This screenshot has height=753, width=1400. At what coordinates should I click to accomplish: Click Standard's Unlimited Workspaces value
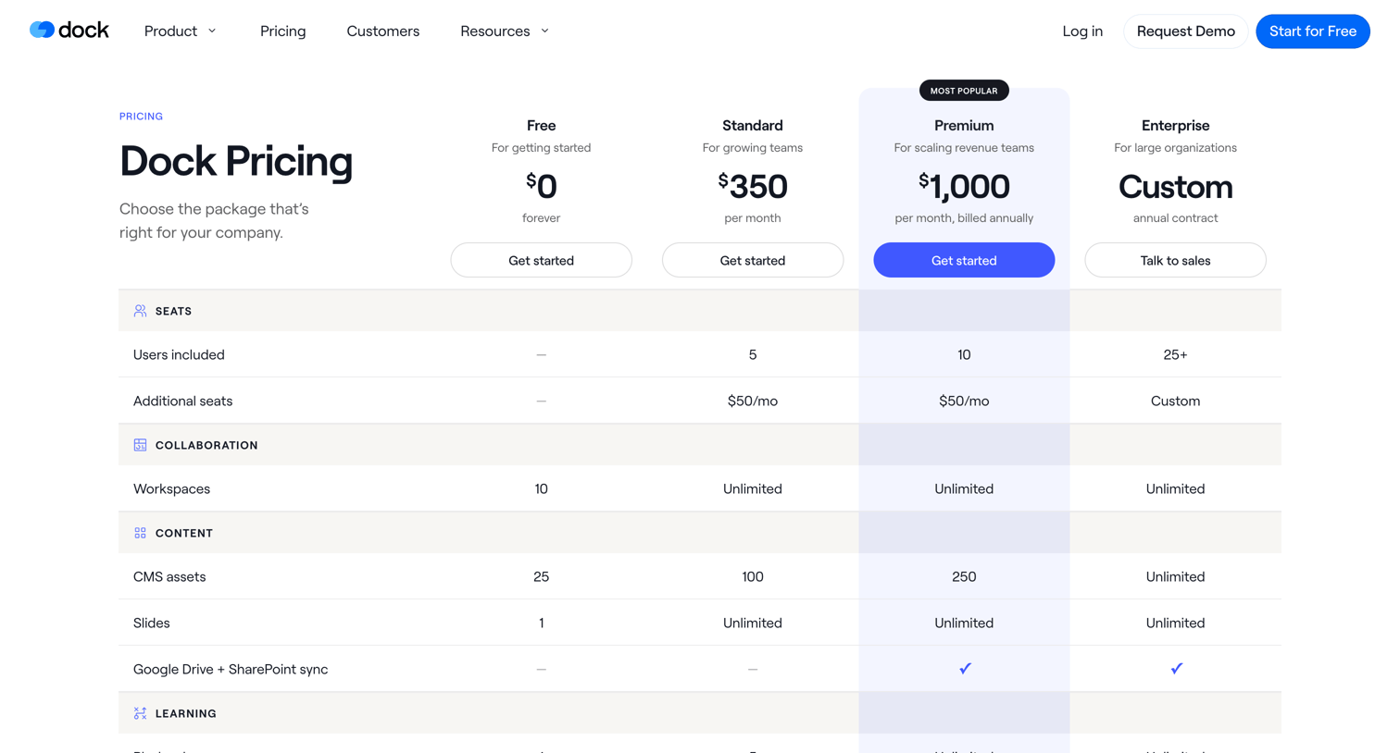[753, 488]
